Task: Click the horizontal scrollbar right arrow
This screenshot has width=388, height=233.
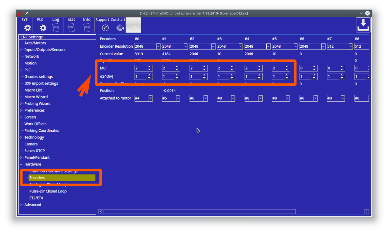Action: pyautogui.click(x=366, y=212)
